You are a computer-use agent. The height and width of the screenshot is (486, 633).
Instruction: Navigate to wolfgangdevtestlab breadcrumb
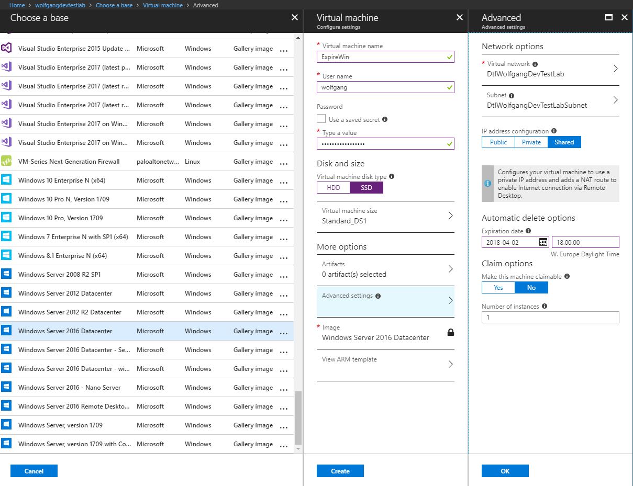(60, 5)
